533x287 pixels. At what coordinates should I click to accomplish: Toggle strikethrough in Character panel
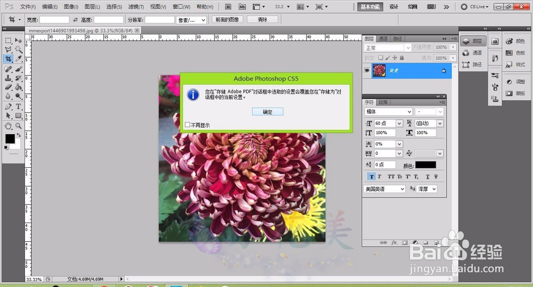coord(436,177)
